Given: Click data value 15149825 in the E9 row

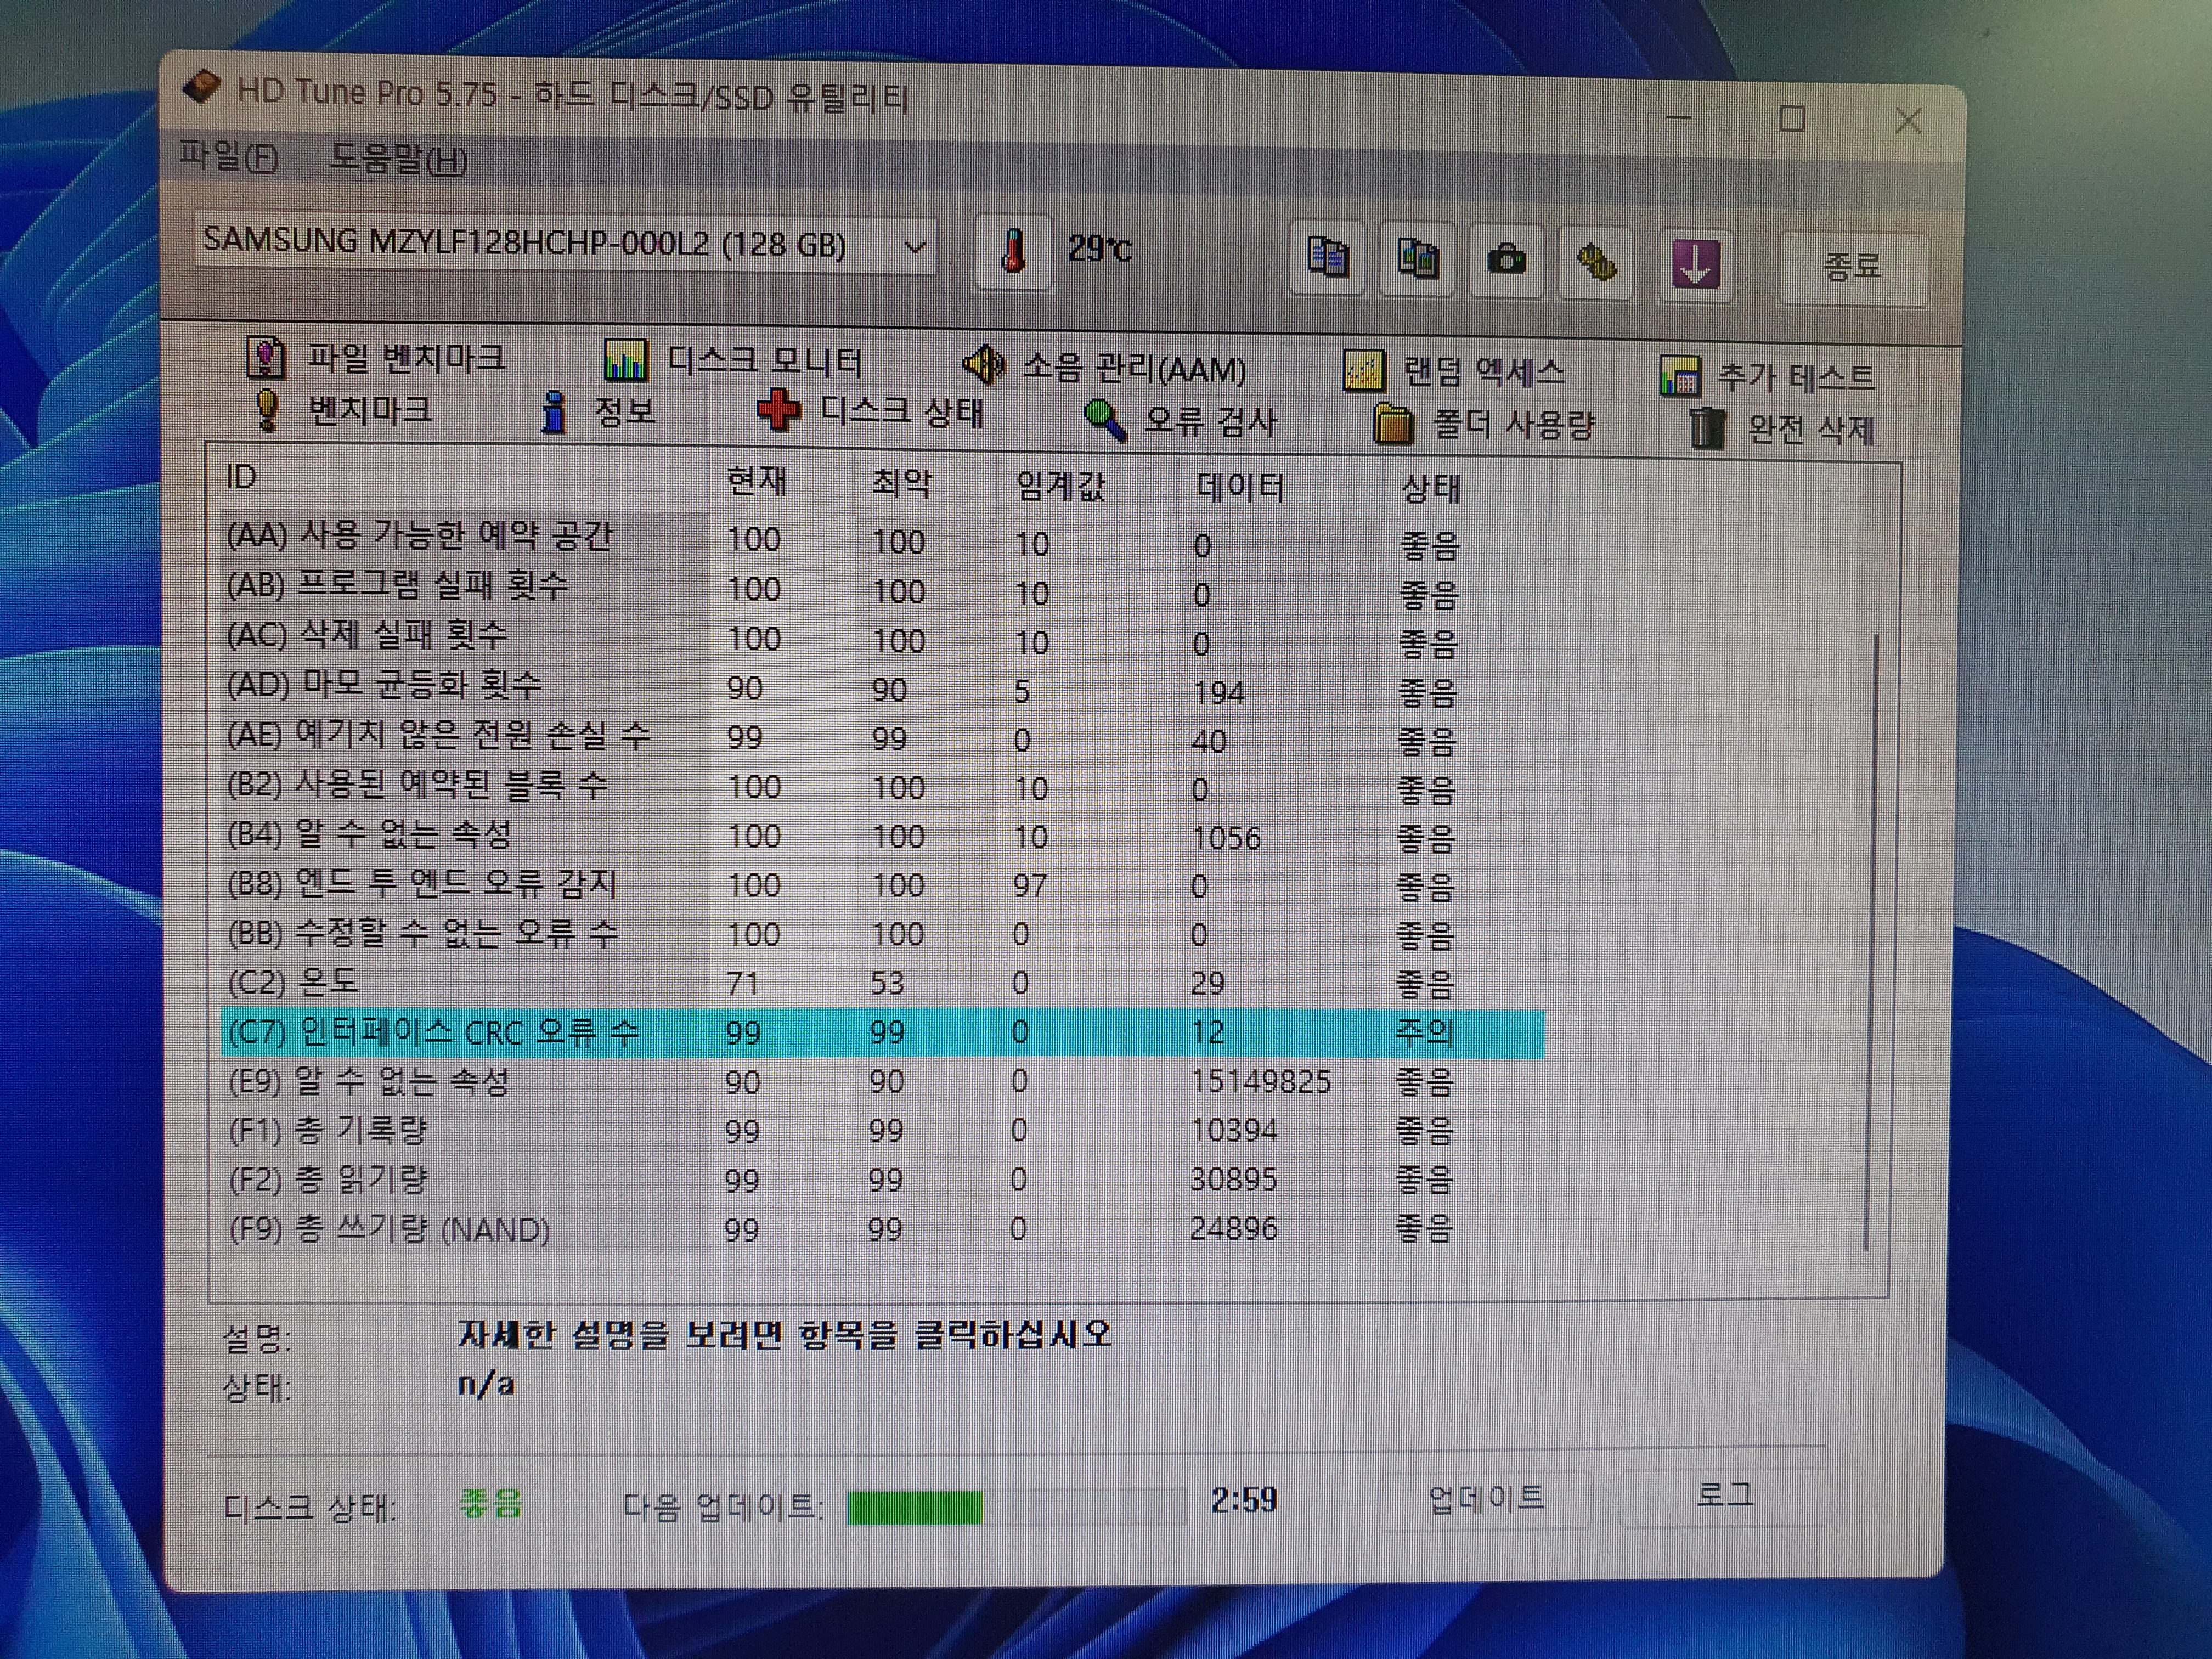Looking at the screenshot, I should pos(1260,1081).
